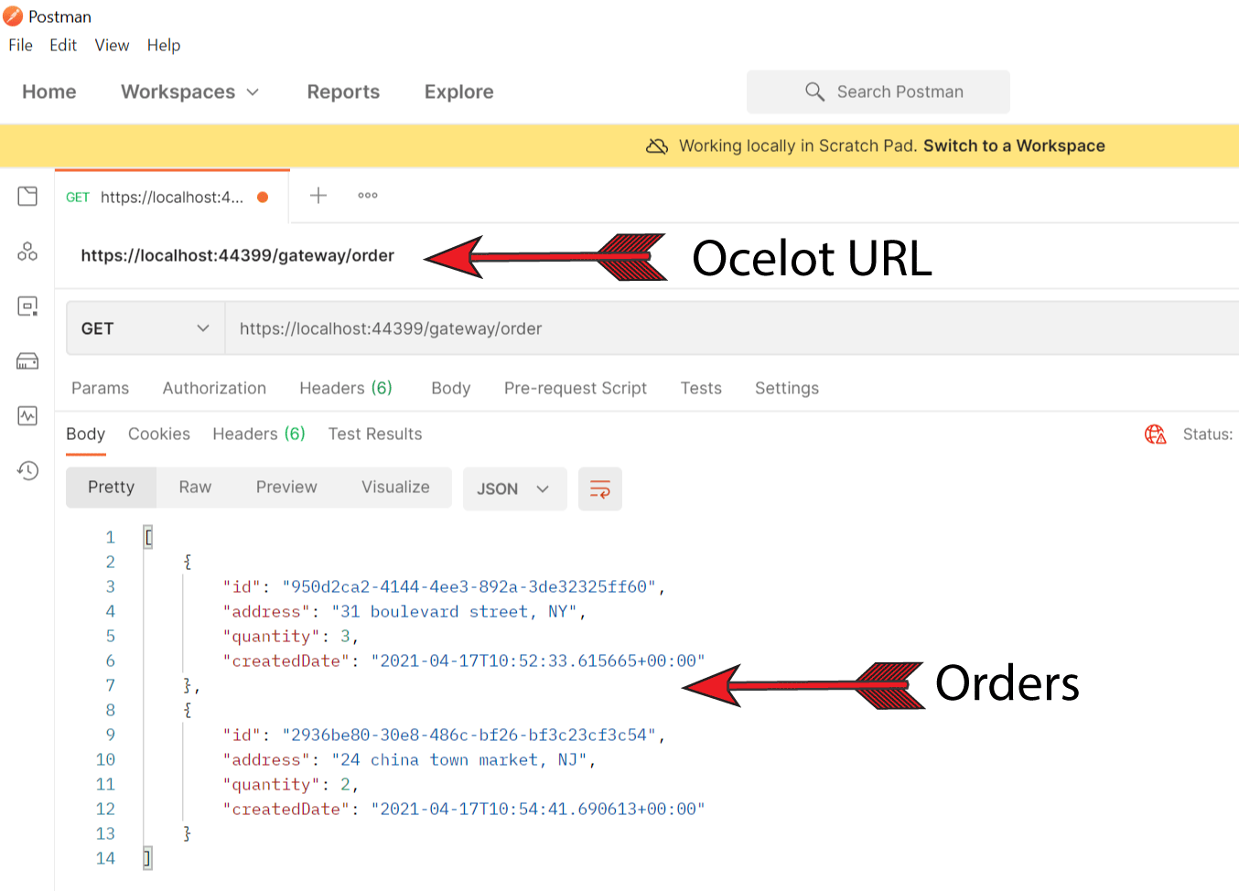Open the Tests tab
1239x891 pixels.
pos(701,388)
